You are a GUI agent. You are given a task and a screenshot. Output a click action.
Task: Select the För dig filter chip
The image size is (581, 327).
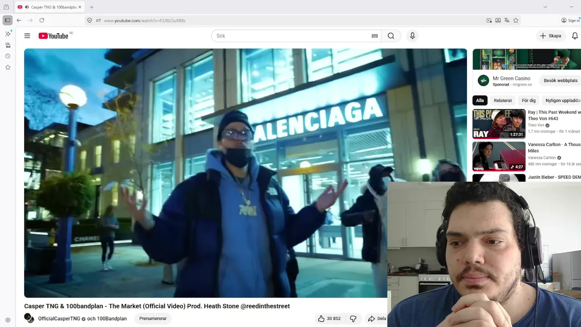click(528, 100)
